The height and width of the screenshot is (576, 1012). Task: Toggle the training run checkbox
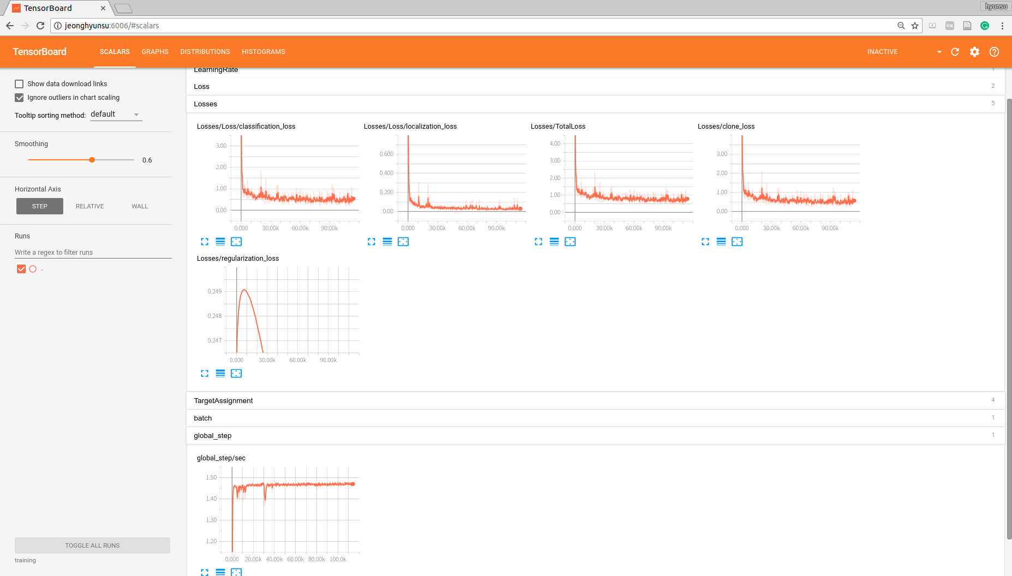pyautogui.click(x=21, y=268)
